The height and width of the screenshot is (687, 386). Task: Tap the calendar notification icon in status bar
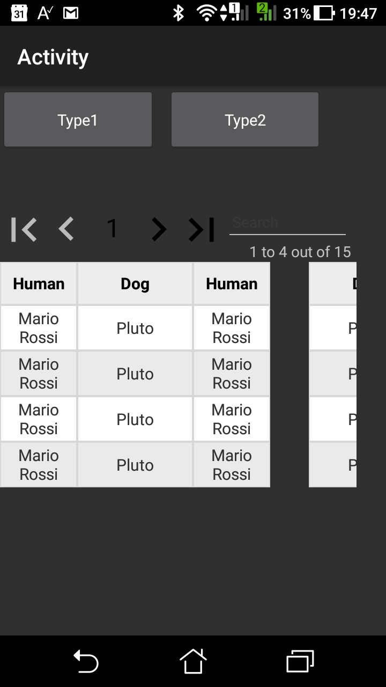(x=19, y=13)
